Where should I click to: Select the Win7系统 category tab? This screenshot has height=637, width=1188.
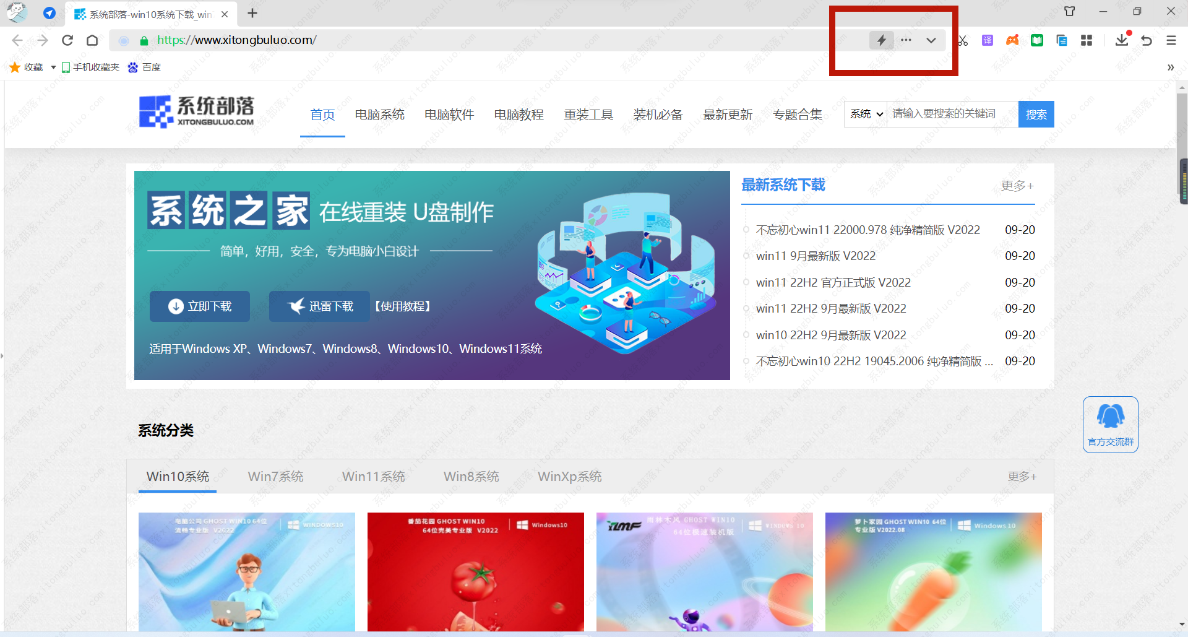coord(275,476)
